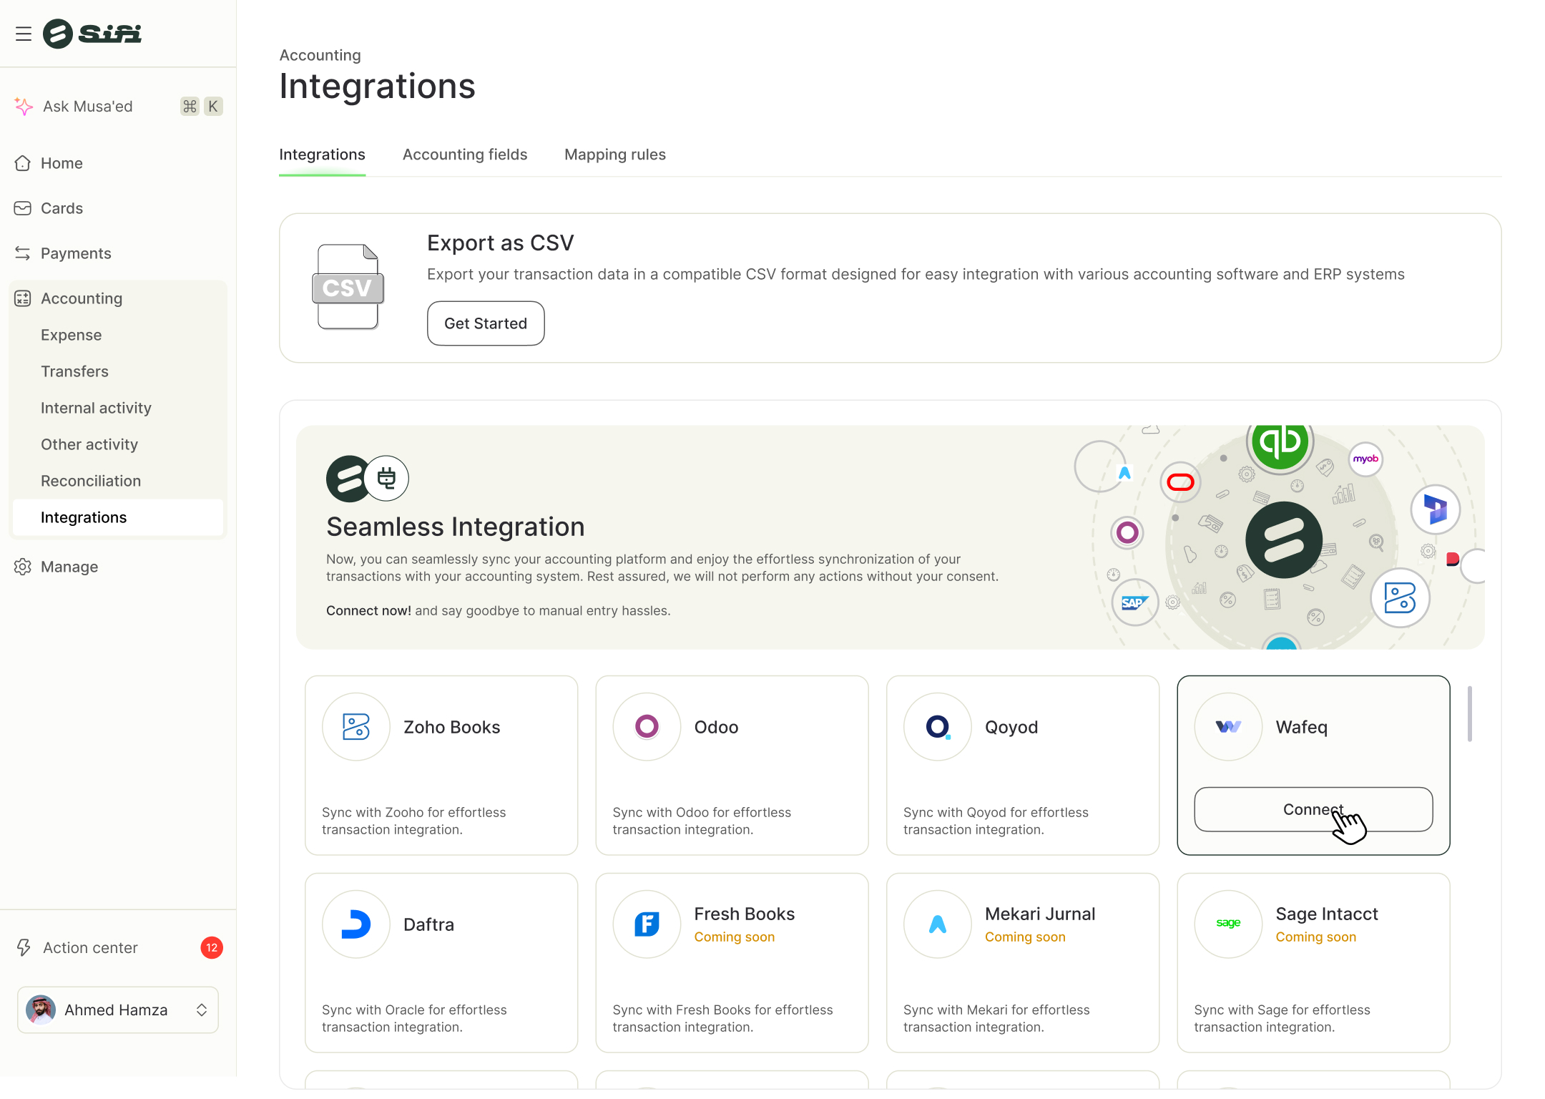Click the Ahmed Hamza avatar picture
Viewport: 1545px width, 1099px height.
(41, 1010)
